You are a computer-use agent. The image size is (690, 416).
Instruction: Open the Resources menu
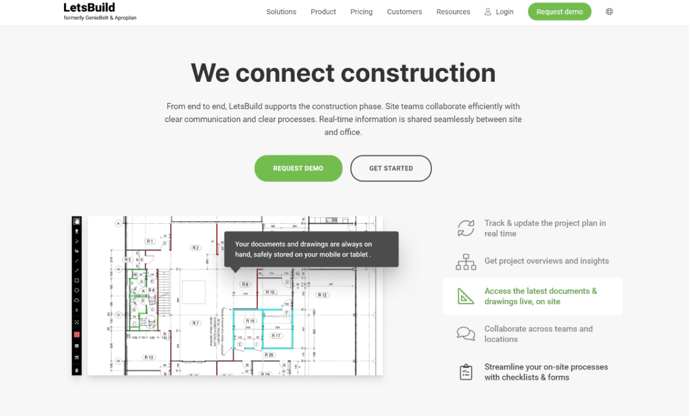click(453, 11)
